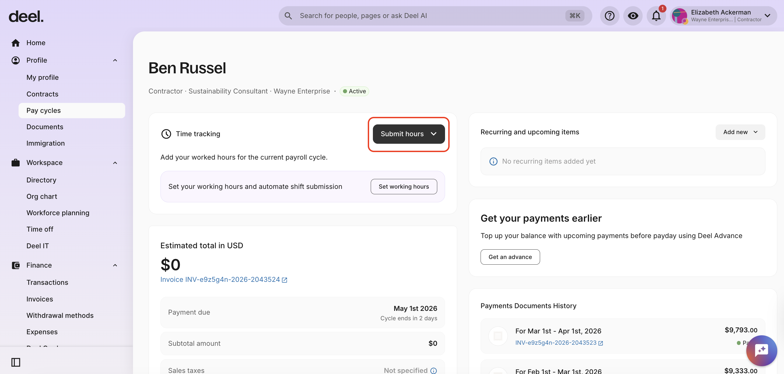Click the Active status badge
The height and width of the screenshot is (374, 784).
coord(354,91)
